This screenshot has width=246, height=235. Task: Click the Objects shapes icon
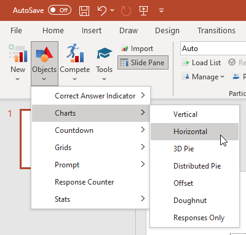(x=44, y=54)
